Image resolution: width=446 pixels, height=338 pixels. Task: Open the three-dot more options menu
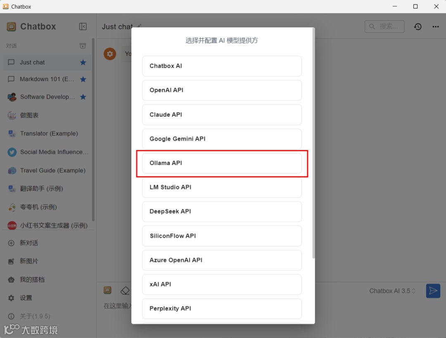tap(436, 27)
